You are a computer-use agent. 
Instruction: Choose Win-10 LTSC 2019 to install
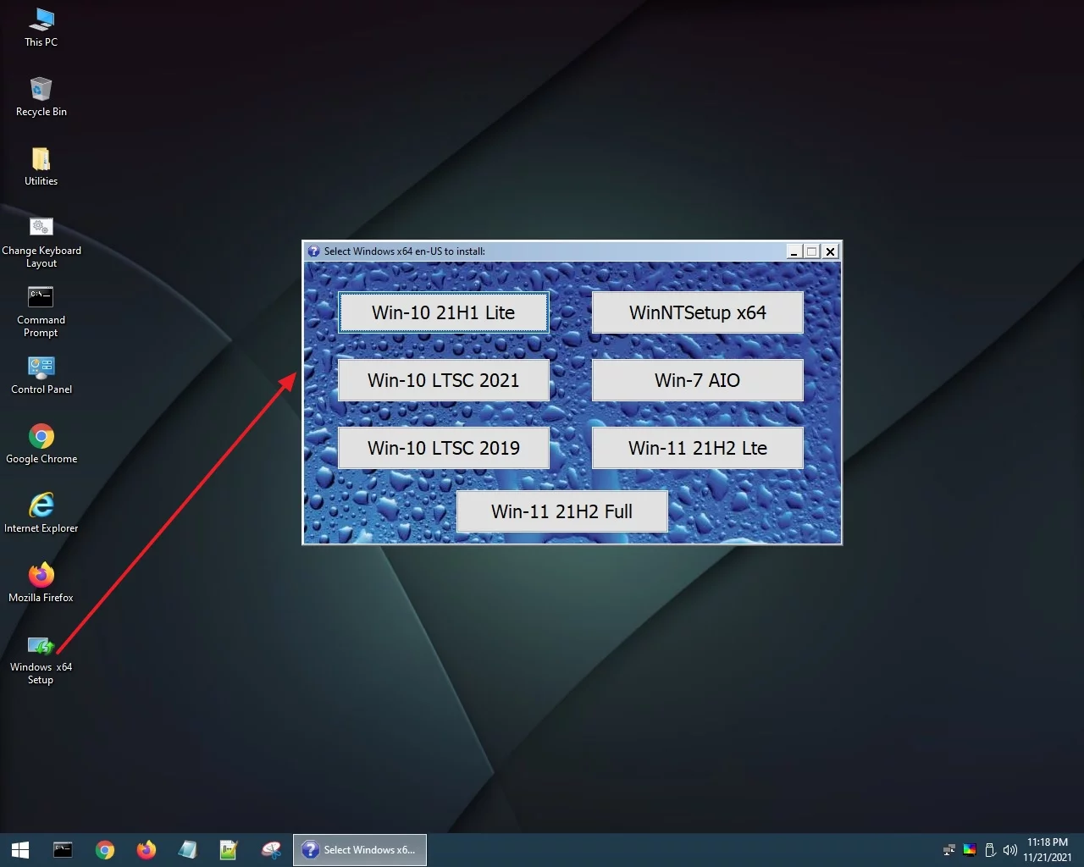444,448
